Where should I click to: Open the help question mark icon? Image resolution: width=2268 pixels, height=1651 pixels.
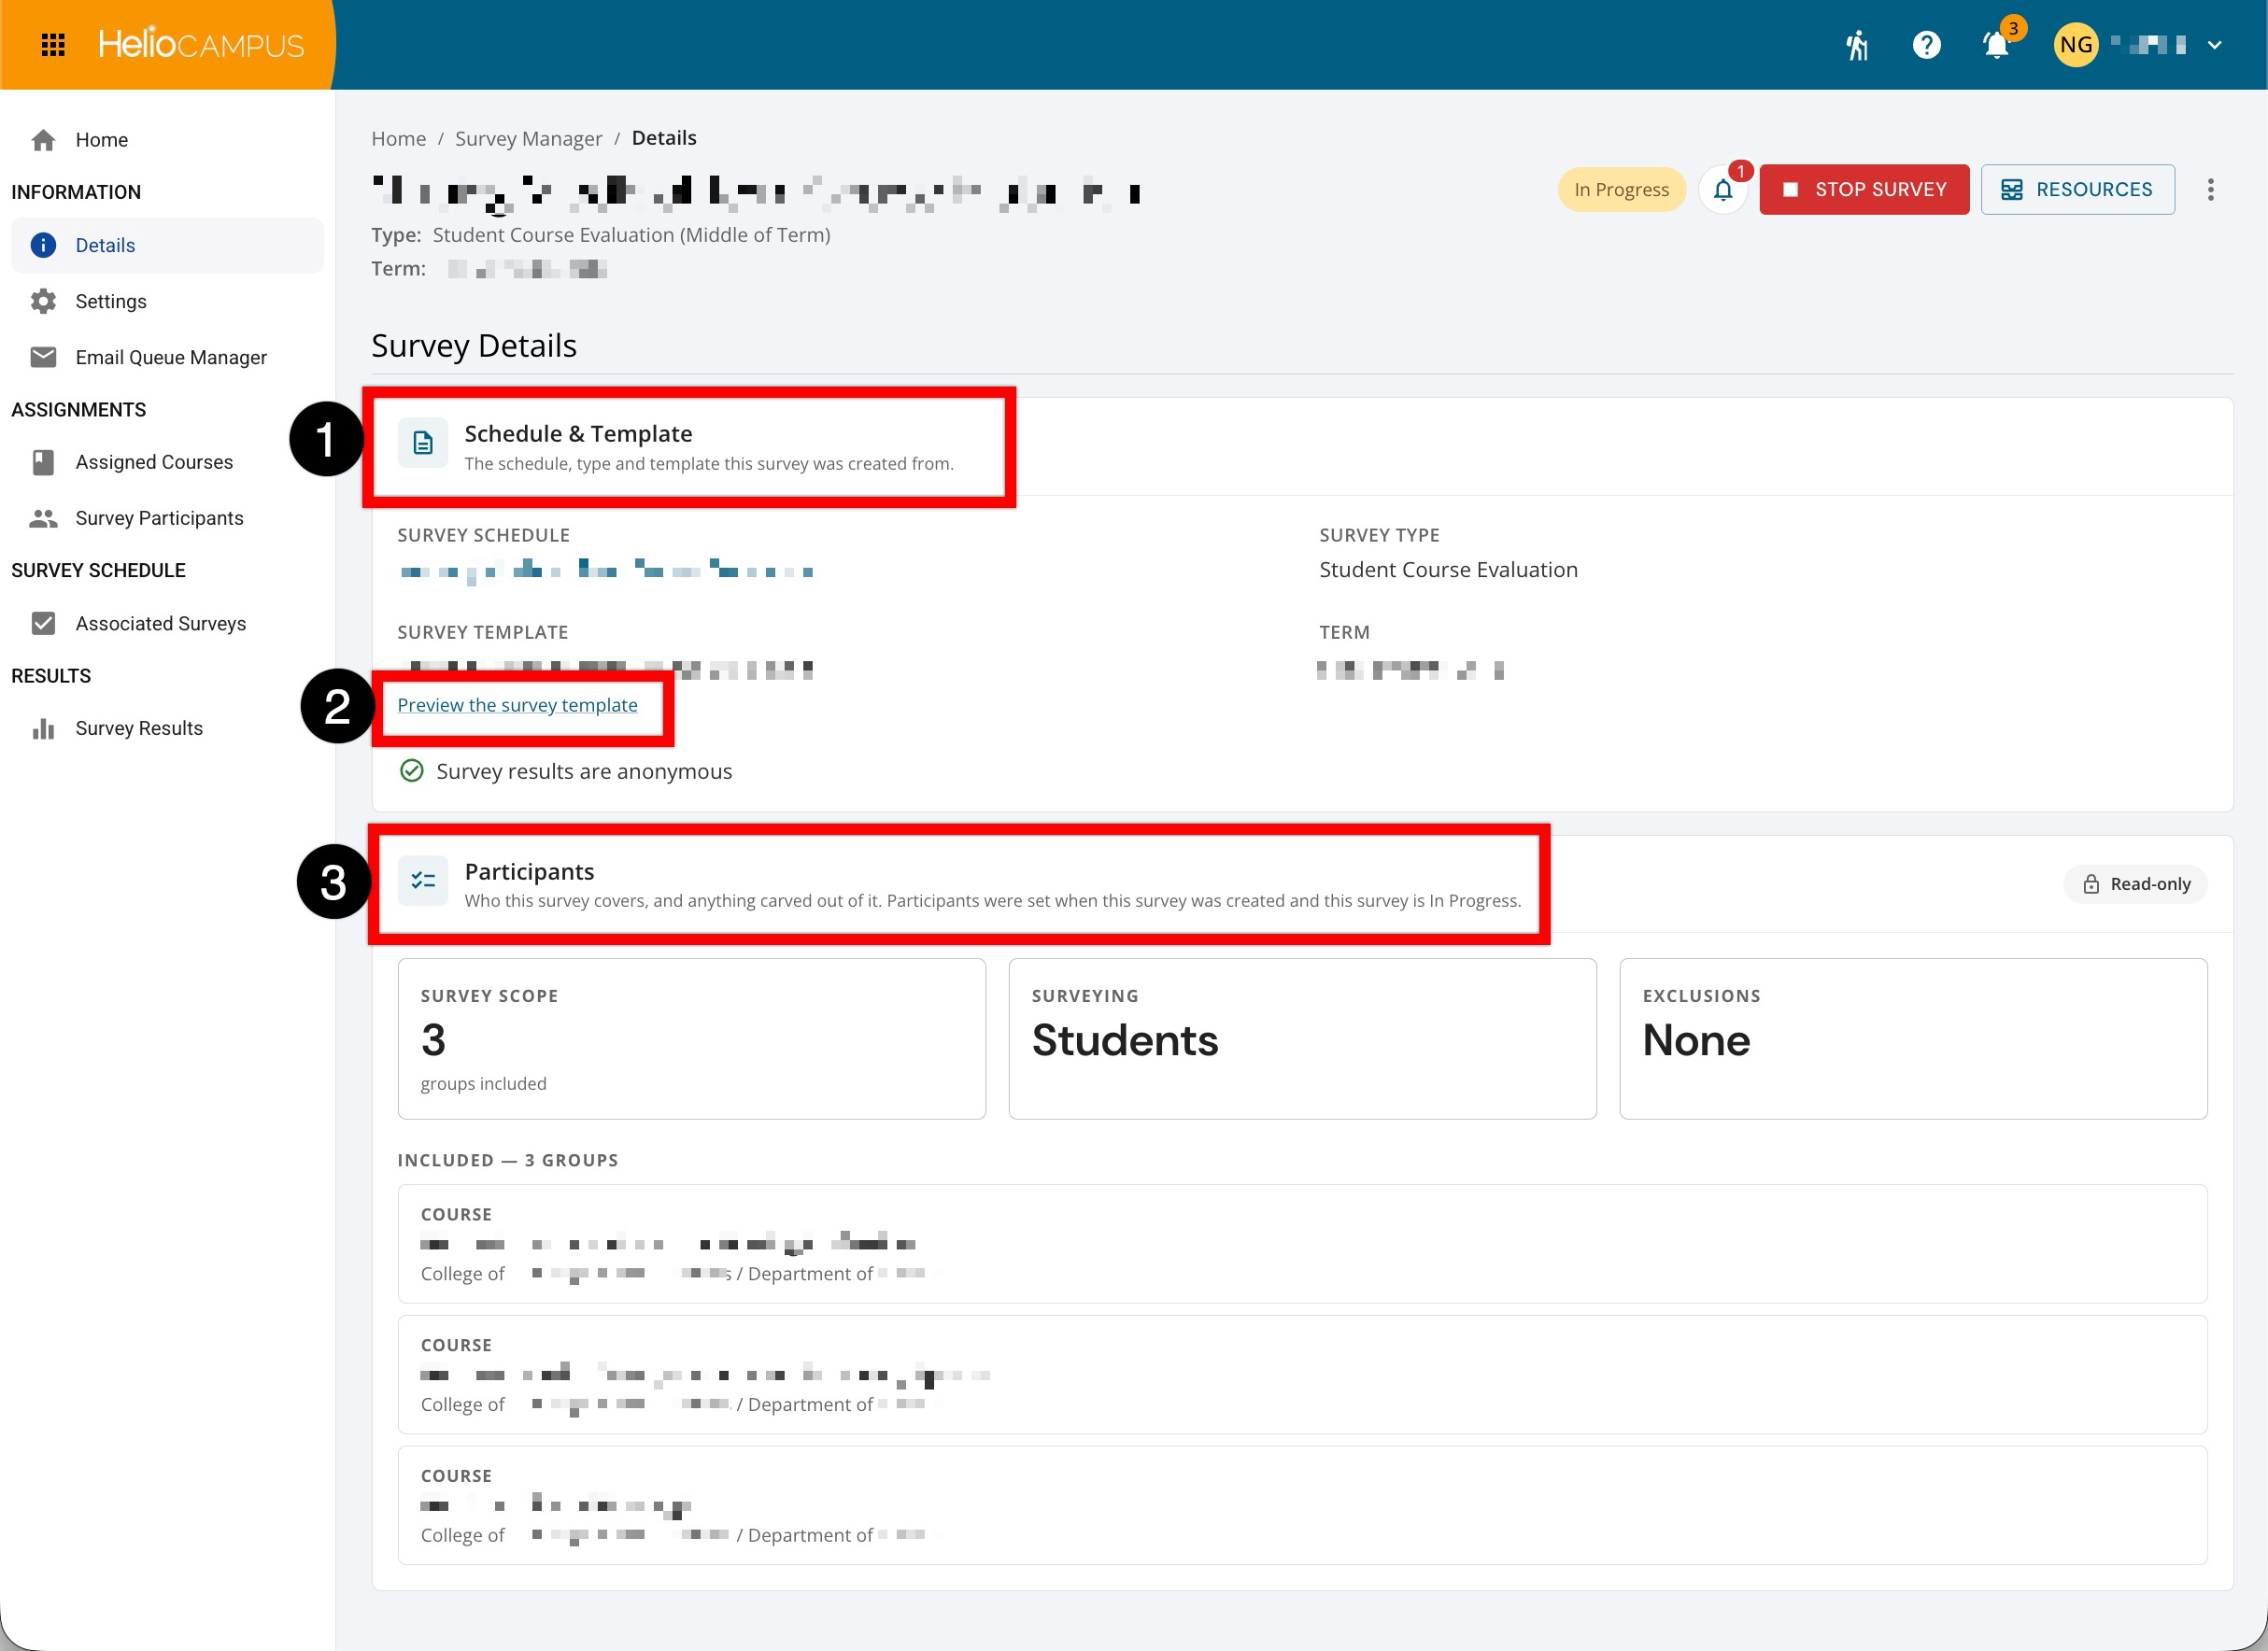1926,45
